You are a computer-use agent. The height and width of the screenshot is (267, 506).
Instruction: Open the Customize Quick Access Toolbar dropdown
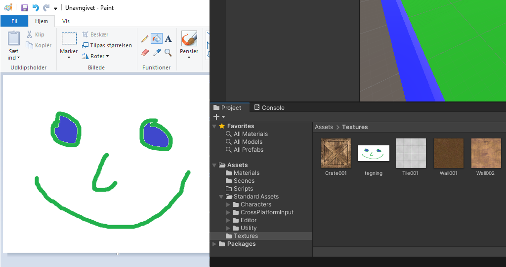point(55,8)
